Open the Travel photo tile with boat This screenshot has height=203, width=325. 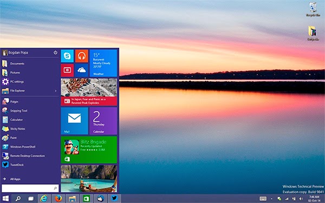[x=89, y=179]
